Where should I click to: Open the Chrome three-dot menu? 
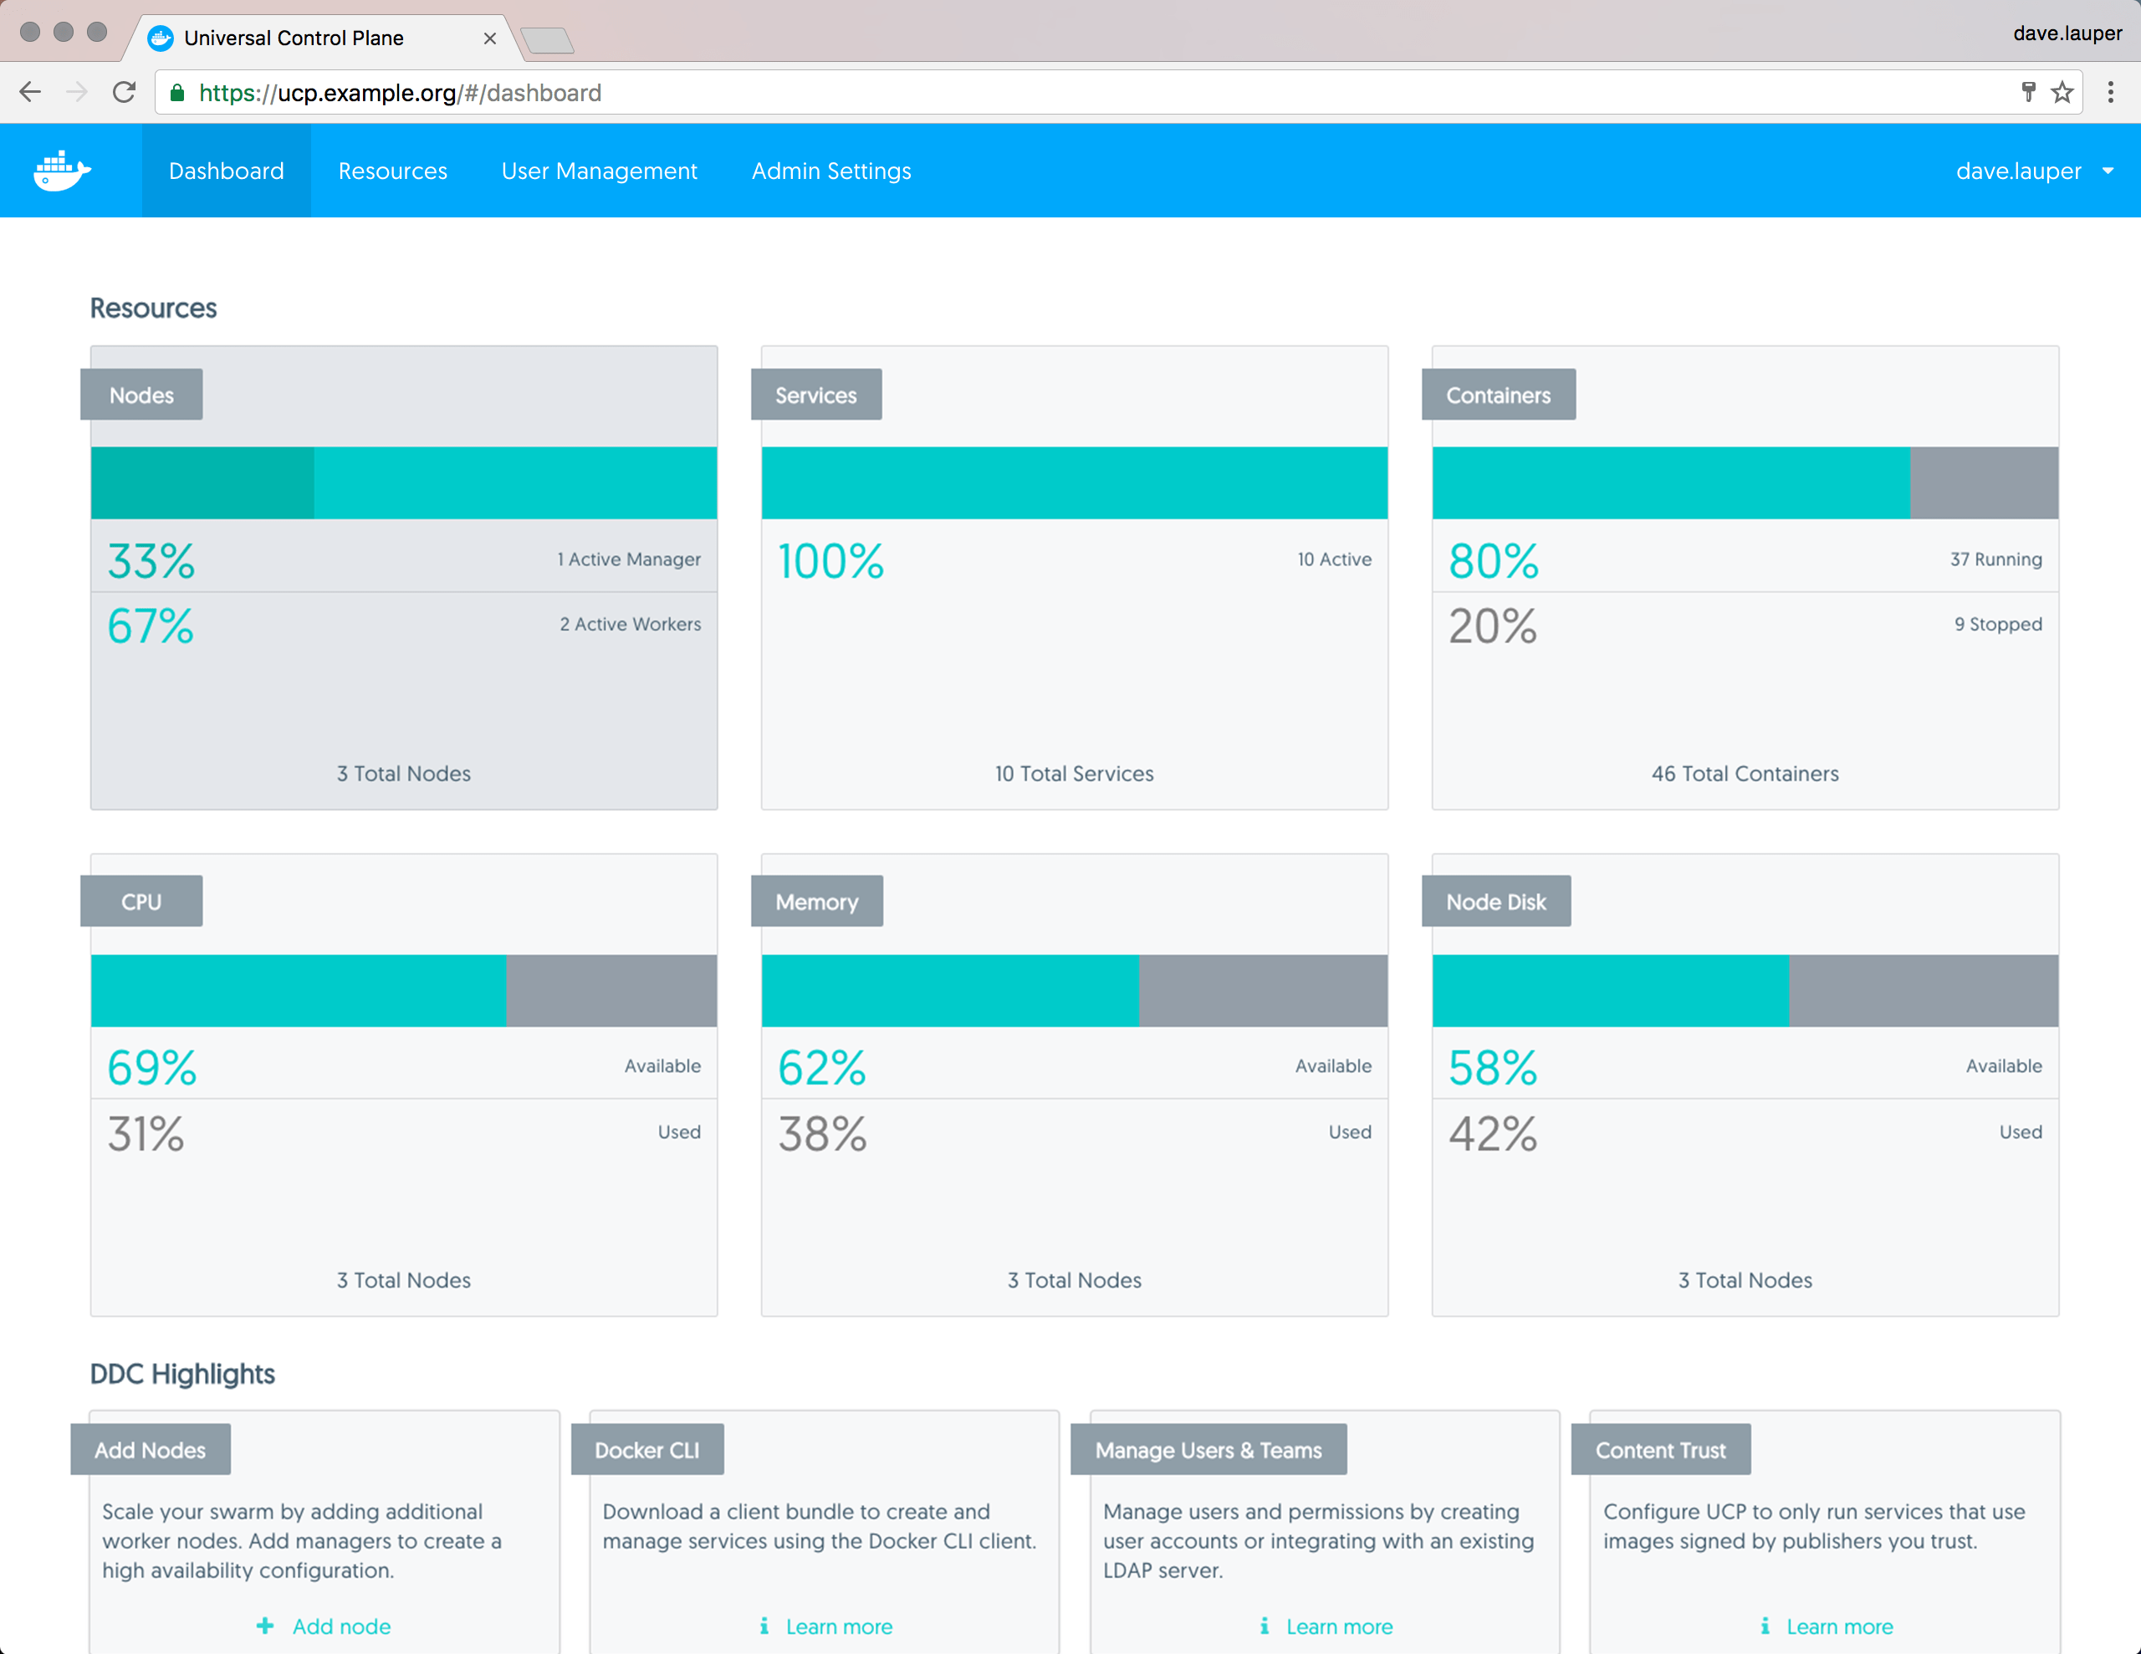[2111, 92]
